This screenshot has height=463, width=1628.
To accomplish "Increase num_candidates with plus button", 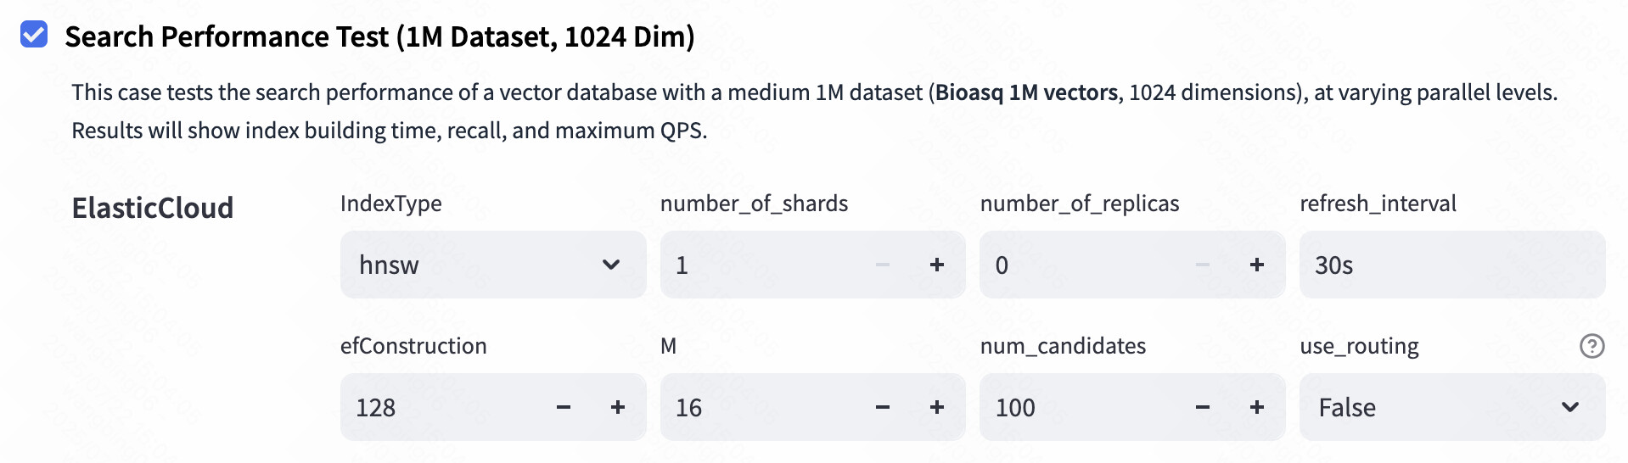I will pyautogui.click(x=1257, y=407).
